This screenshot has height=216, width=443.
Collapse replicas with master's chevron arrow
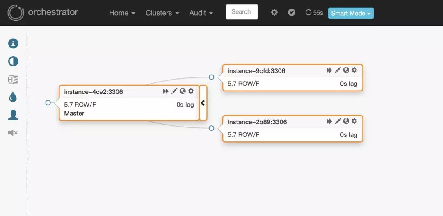203,103
